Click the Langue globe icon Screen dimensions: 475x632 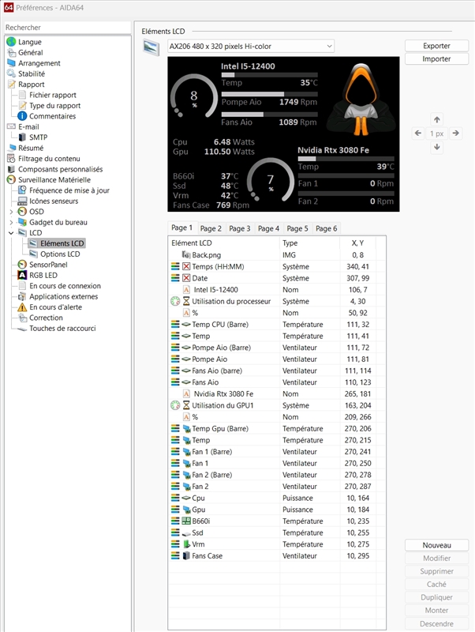point(11,42)
